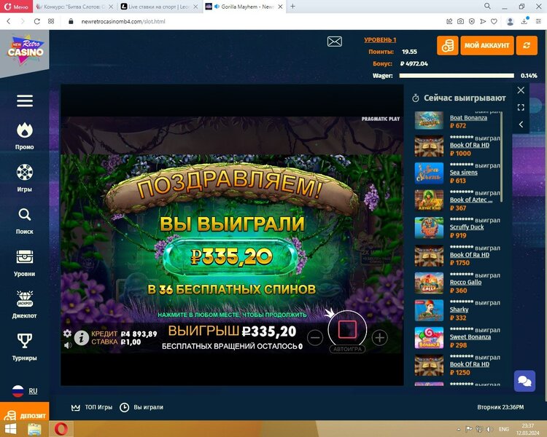Image resolution: width=547 pixels, height=437 pixels.
Task: Click the УРОВЕНЬ 1 link
Action: pos(380,40)
